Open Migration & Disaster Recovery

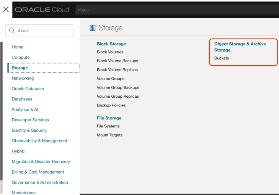click(x=41, y=162)
